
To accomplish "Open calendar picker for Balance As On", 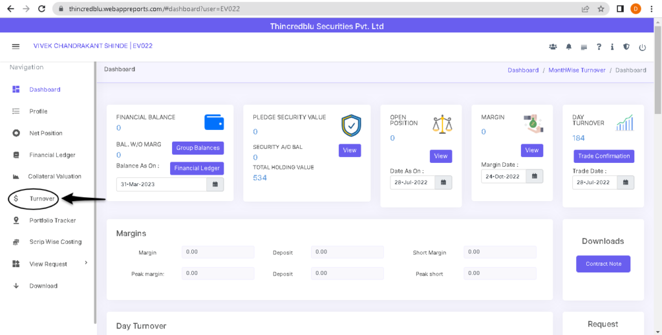I will [215, 184].
